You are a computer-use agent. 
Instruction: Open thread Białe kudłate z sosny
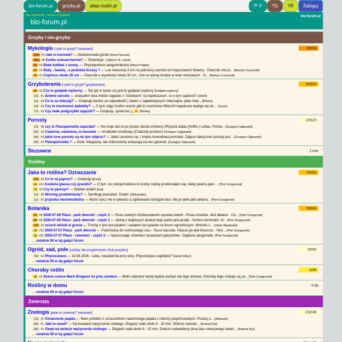point(61,65)
